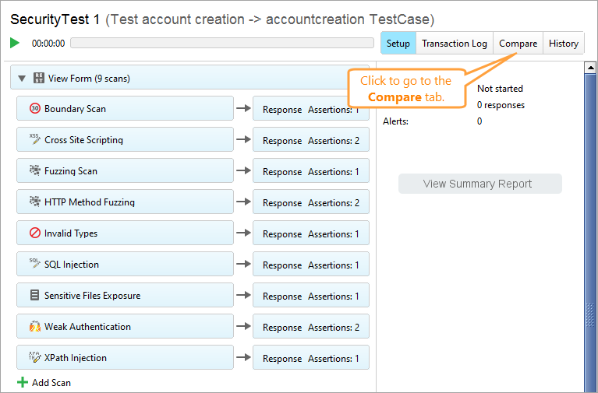
Task: Start the security test with the green play button
Action: (15, 43)
